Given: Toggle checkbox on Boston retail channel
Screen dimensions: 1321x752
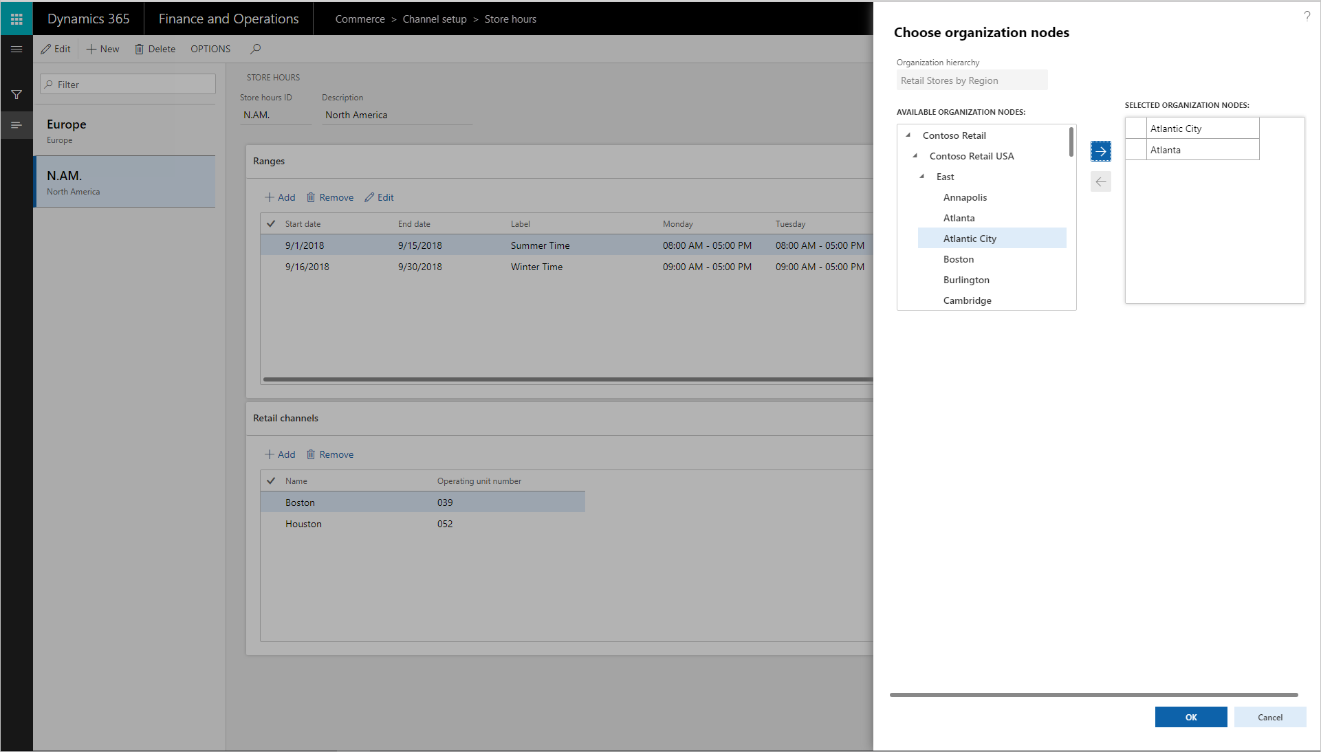Looking at the screenshot, I should 270,502.
